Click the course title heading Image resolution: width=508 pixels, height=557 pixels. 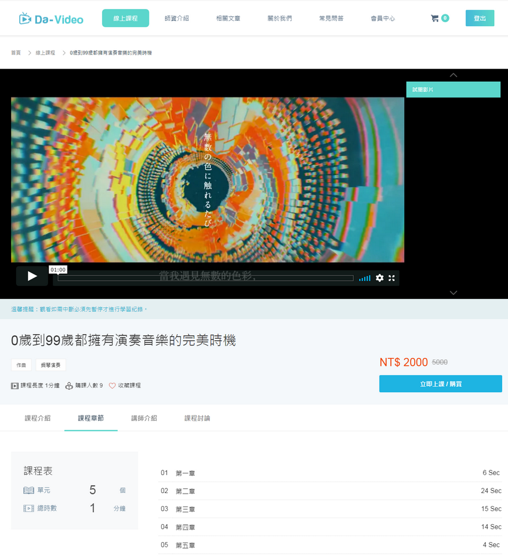click(x=123, y=340)
